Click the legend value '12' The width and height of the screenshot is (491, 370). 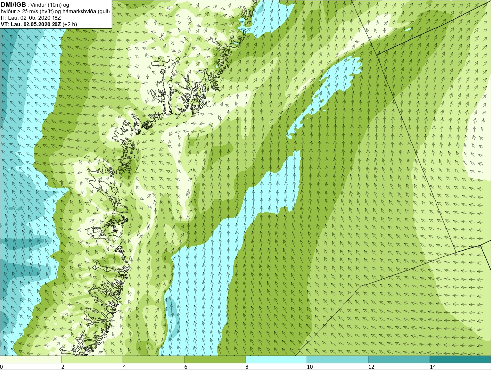[x=371, y=367]
